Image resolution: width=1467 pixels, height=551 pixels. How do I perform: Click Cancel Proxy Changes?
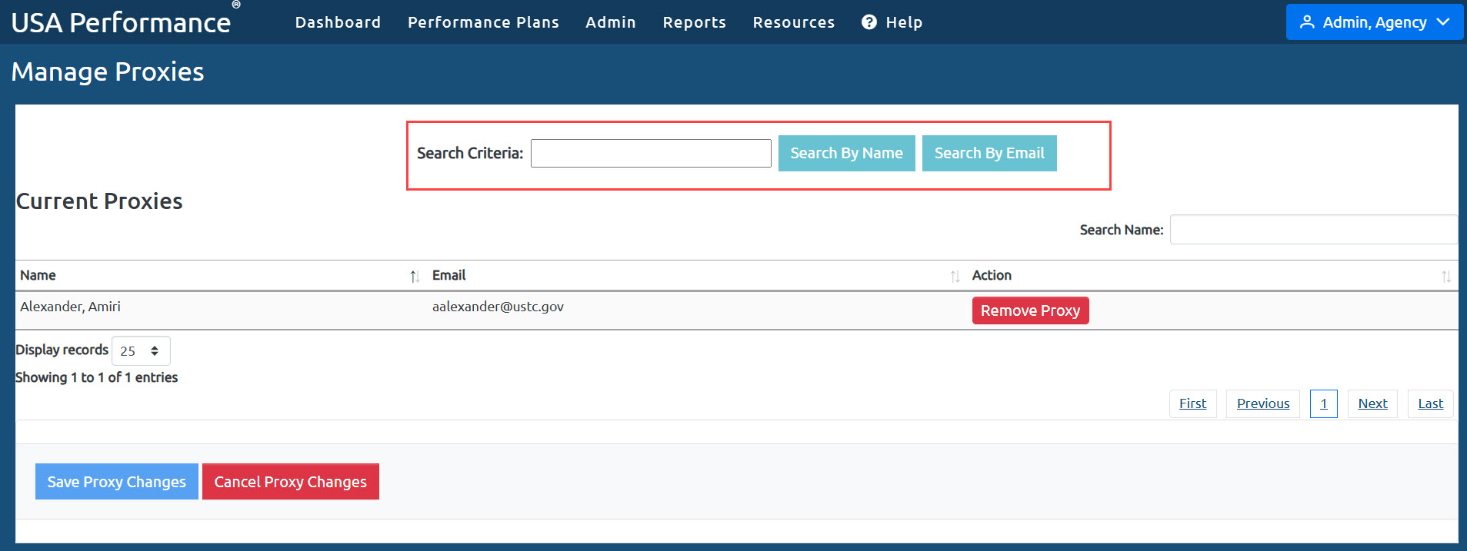pyautogui.click(x=290, y=481)
